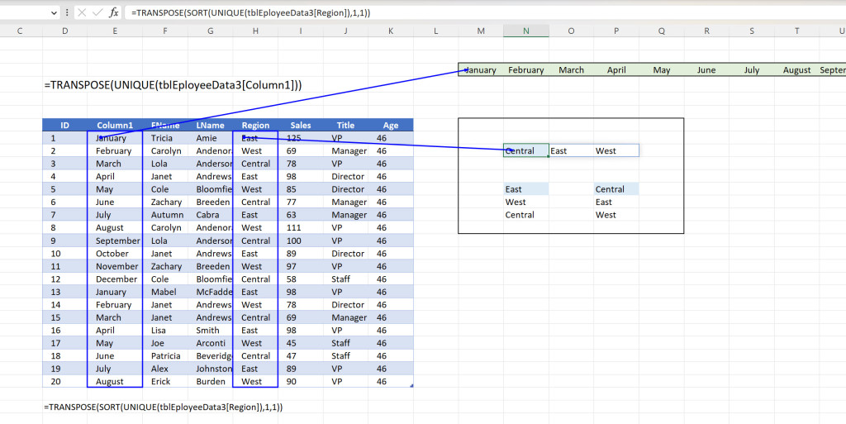Click the Sales value 125
This screenshot has width=846, height=424.
pos(301,138)
